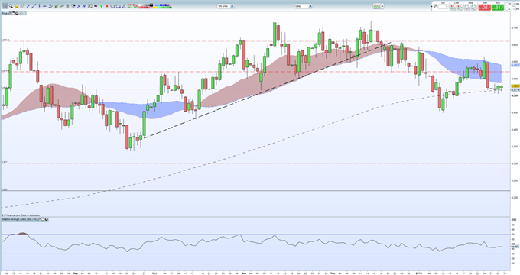Click the green Buy price button
The height and width of the screenshot is (275, 520).
tap(498, 8)
